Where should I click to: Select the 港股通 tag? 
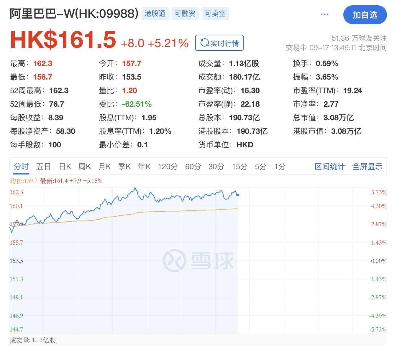click(x=155, y=14)
